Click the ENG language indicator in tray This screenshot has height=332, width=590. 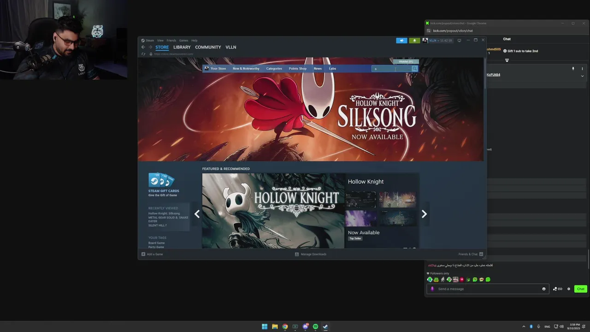[547, 326]
